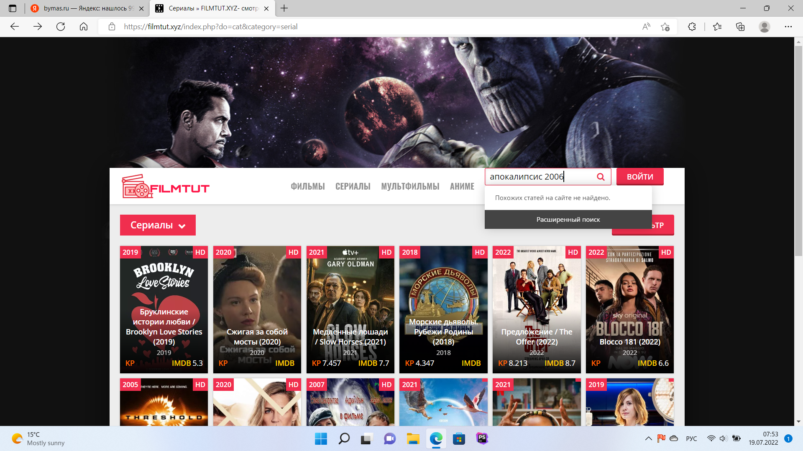Click the FILMTUT logo

165,187
